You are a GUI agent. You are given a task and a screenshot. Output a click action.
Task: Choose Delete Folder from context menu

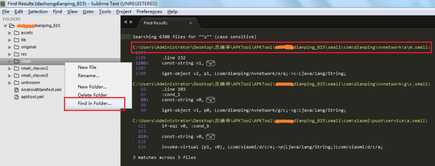pyautogui.click(x=92, y=95)
